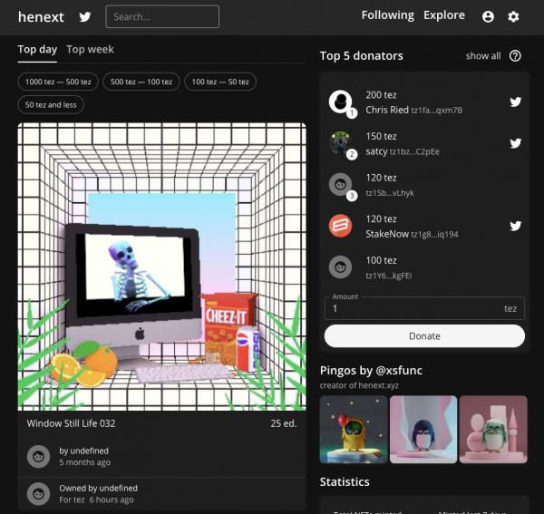
Task: Open the user account profile icon
Action: [x=489, y=16]
